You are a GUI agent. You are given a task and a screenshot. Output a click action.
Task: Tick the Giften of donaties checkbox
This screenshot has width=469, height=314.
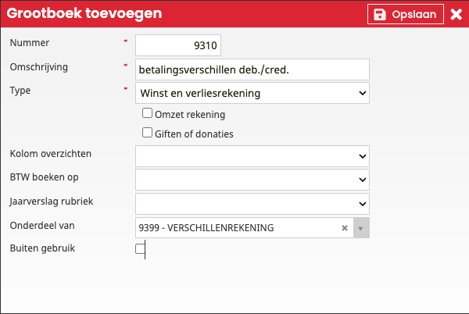tap(147, 133)
